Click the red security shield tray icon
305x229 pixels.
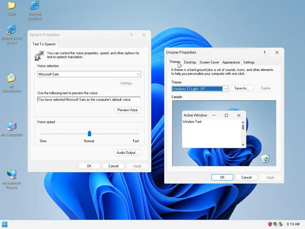[x=270, y=224]
